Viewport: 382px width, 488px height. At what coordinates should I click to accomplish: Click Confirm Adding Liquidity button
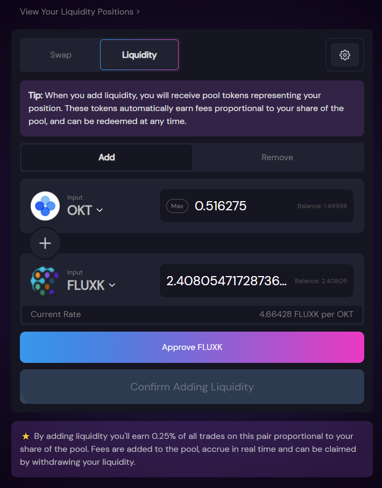[192, 387]
